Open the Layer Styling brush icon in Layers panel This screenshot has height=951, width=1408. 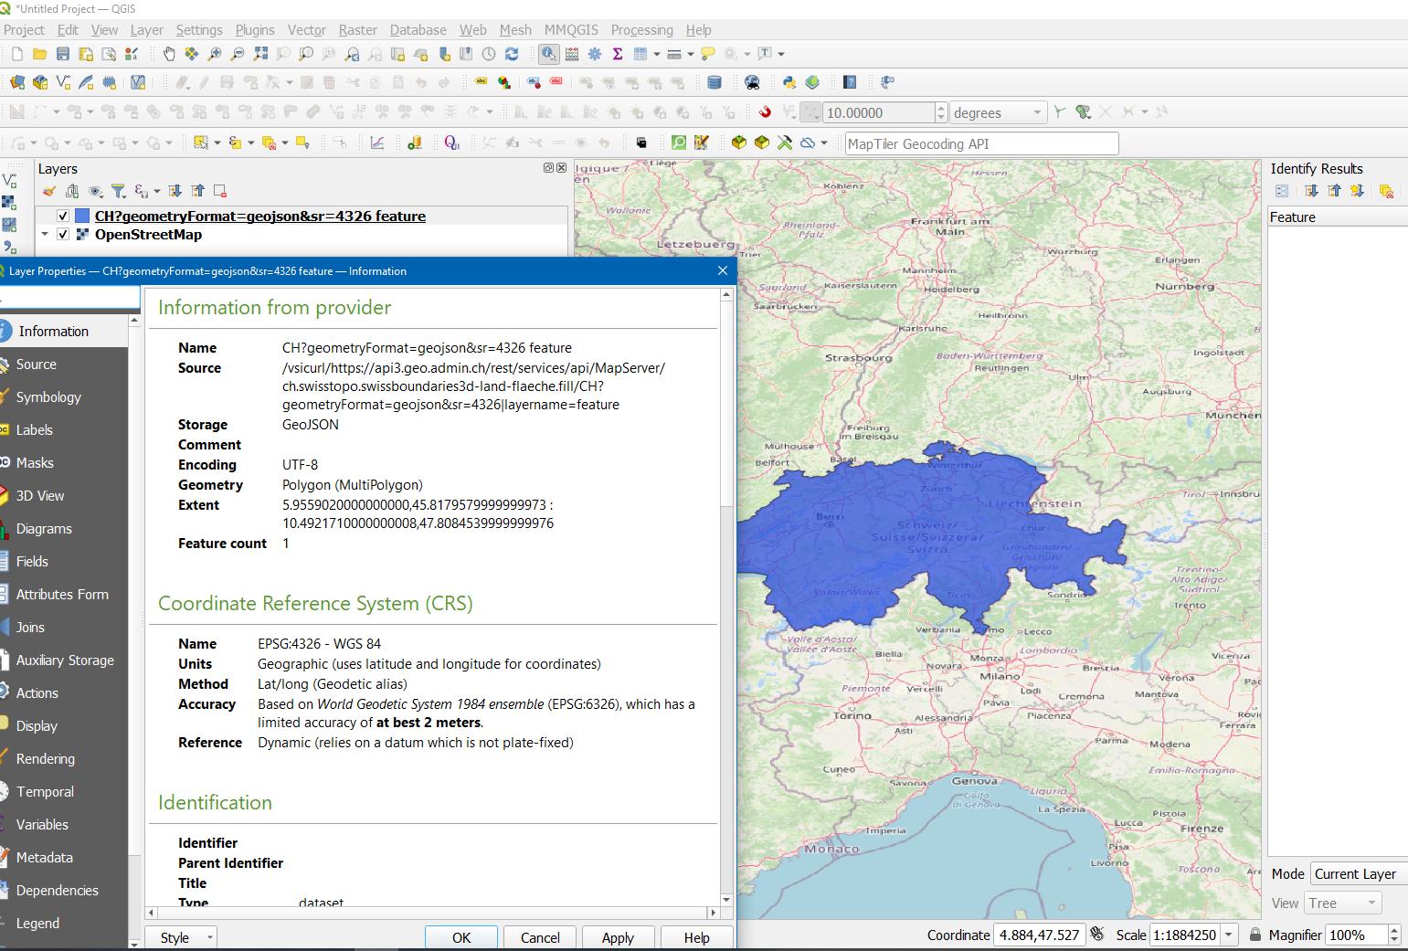pyautogui.click(x=49, y=191)
